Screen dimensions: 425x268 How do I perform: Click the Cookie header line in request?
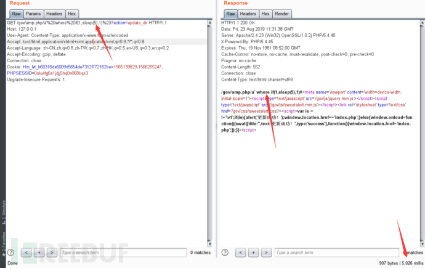coord(85,67)
